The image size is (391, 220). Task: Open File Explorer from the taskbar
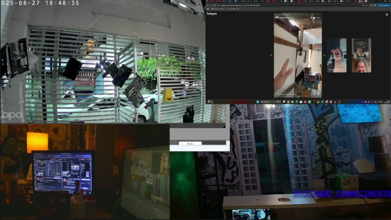point(292,102)
